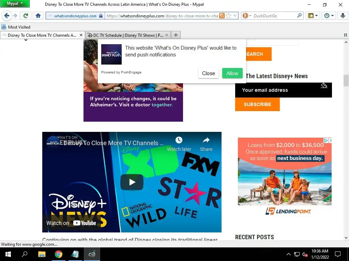The width and height of the screenshot is (349, 261).
Task: Click the padlock site identity icon
Action: pos(101,16)
